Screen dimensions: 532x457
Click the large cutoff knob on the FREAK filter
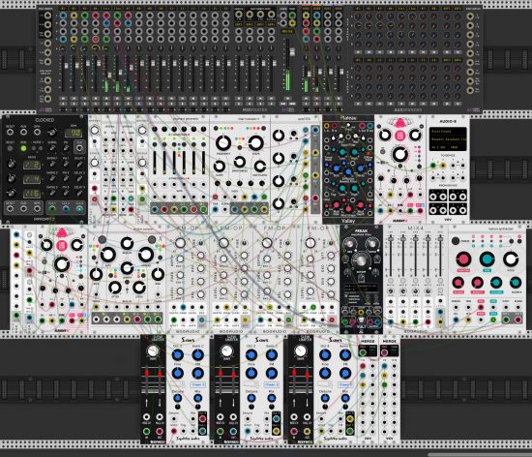(361, 260)
